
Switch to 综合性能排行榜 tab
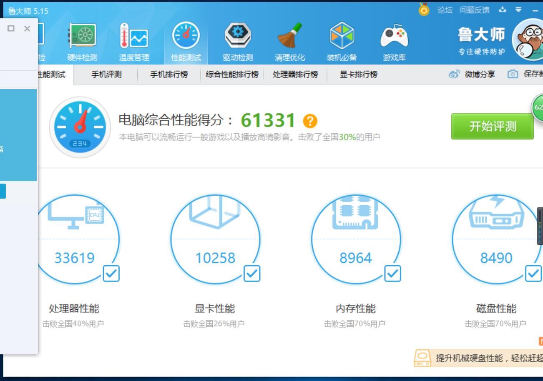tap(232, 75)
